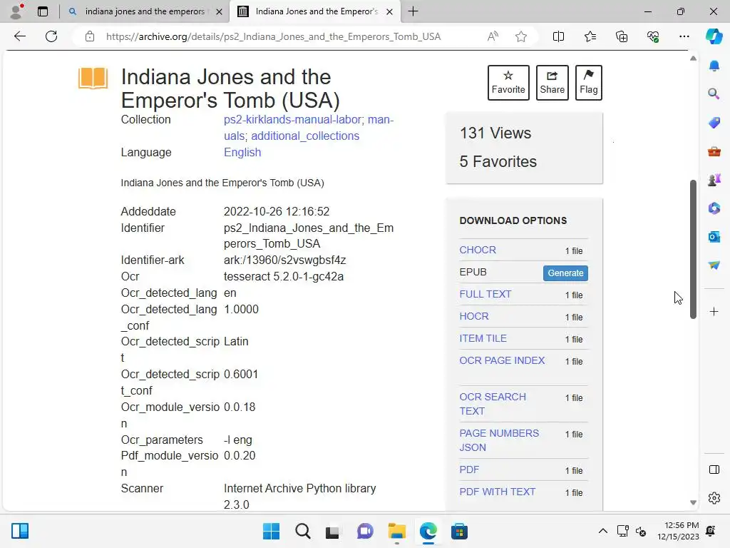Image resolution: width=730 pixels, height=548 pixels.
Task: Open the site info lock icon
Action: 90,36
